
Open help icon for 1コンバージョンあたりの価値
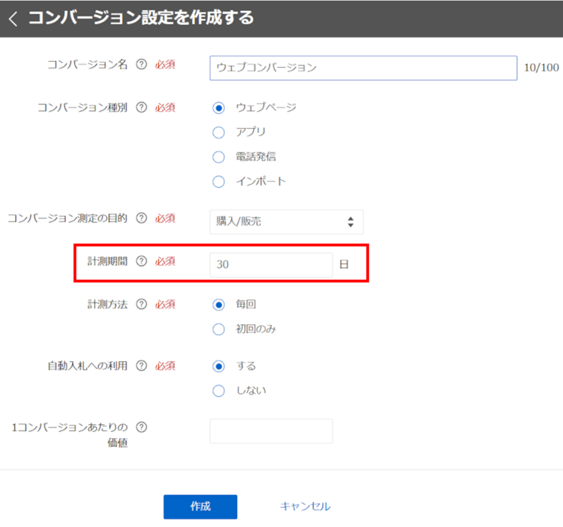click(x=142, y=427)
